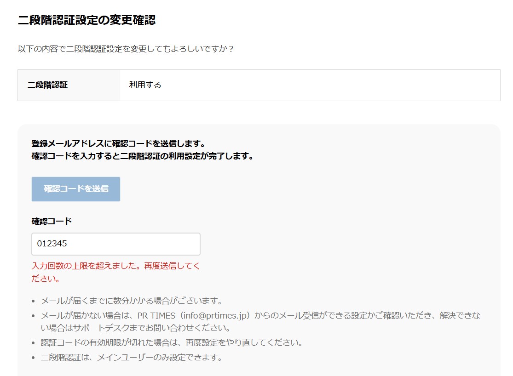Click the 利用する setting value
Viewport: 513px width, 376px height.
coord(144,85)
